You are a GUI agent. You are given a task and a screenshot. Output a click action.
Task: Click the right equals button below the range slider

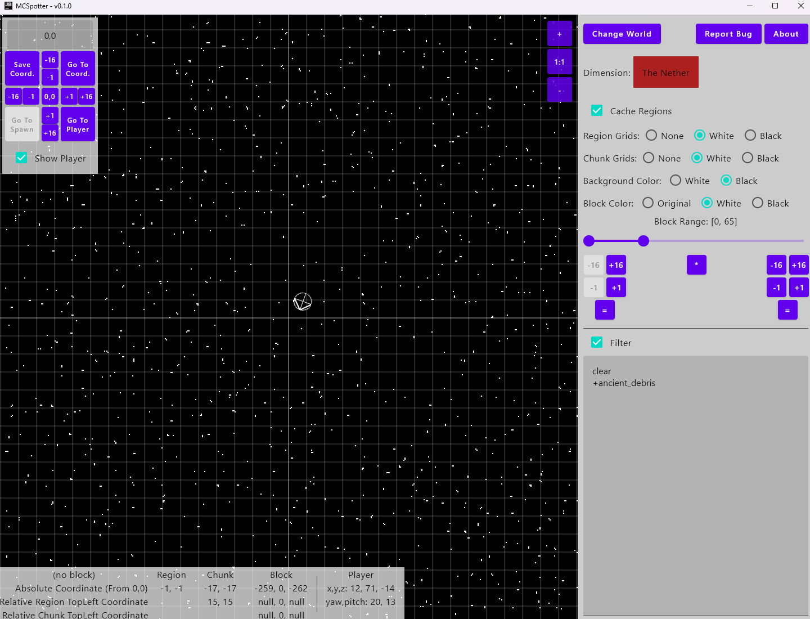point(787,310)
